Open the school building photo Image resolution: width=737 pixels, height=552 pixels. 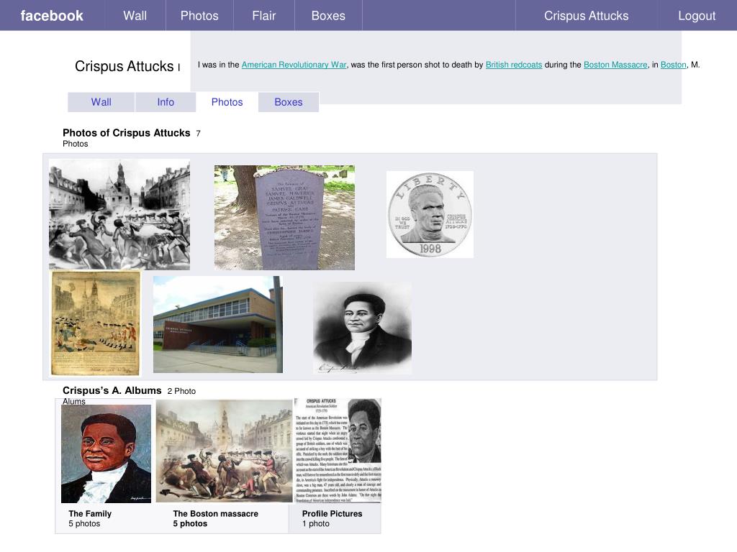coord(217,324)
